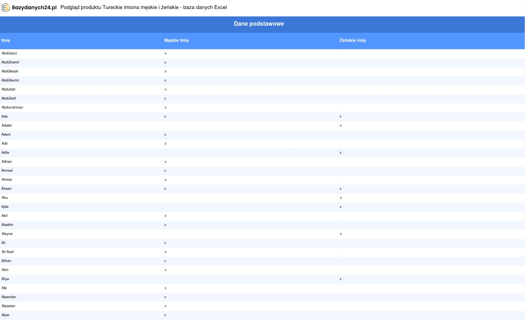Select the Abdülaziz name cell
The width and height of the screenshot is (525, 320).
click(9, 53)
